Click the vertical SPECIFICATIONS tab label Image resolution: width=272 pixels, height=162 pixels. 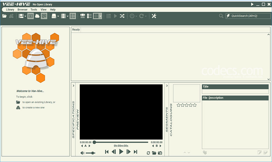(x=73, y=120)
